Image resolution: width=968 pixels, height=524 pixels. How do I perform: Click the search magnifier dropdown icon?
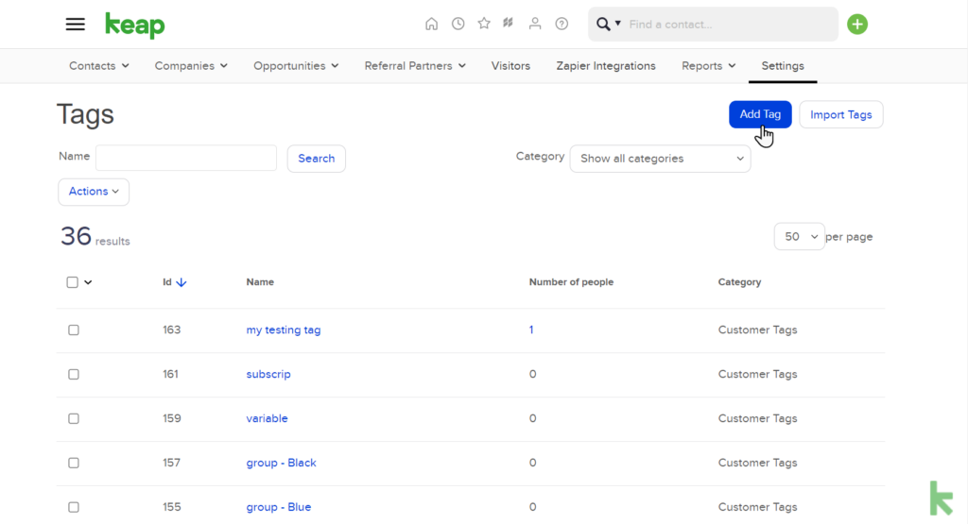point(608,24)
